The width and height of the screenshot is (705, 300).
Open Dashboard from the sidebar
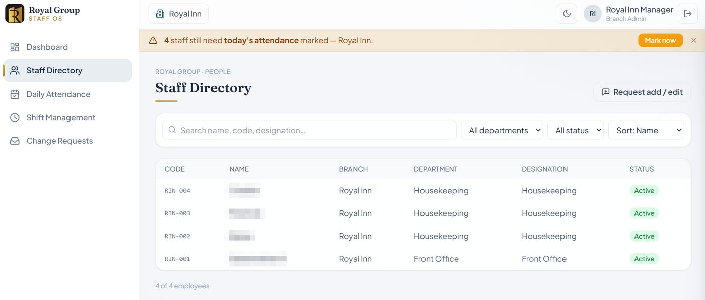point(67,47)
